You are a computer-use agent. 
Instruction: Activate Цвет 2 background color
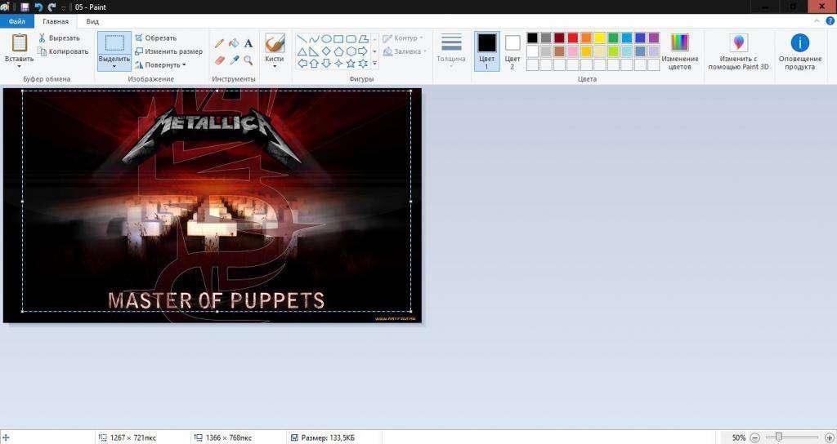[512, 51]
